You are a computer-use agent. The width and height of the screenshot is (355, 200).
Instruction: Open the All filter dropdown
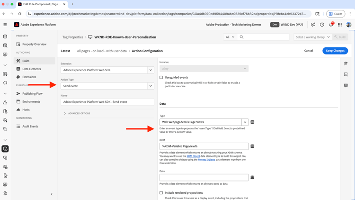click(x=230, y=37)
